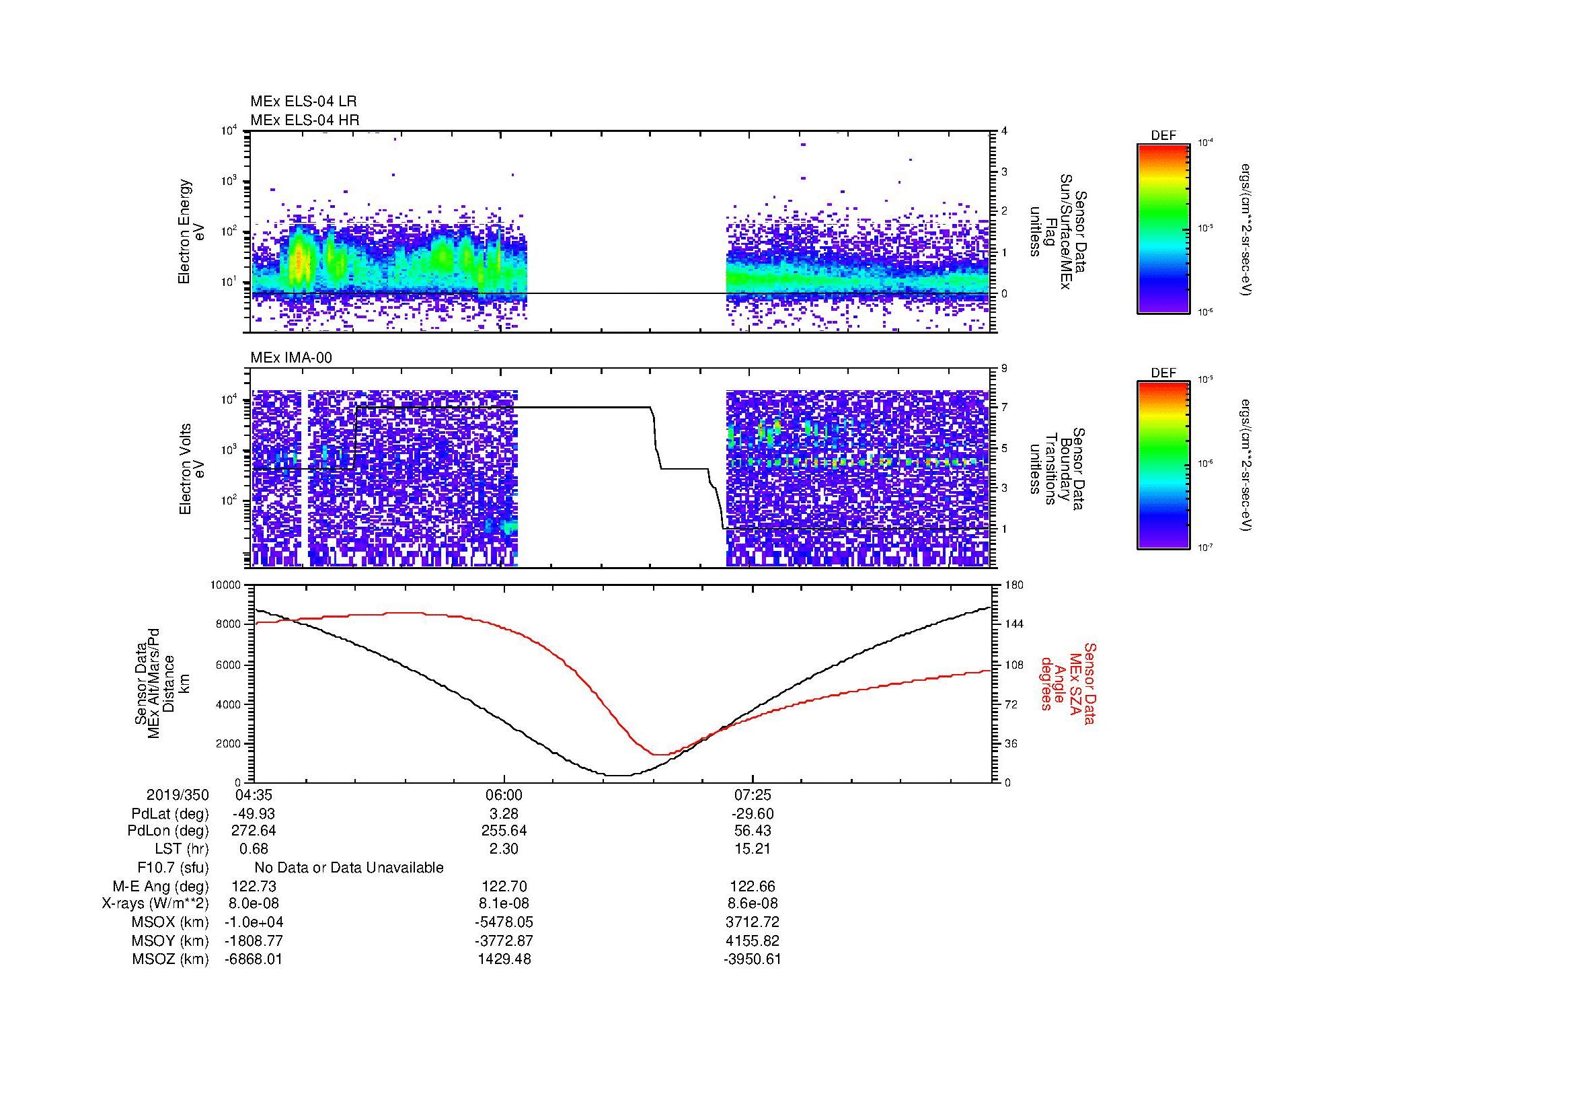Click the Electron Volts eV axis label
Image resolution: width=1573 pixels, height=1112 pixels.
(192, 469)
